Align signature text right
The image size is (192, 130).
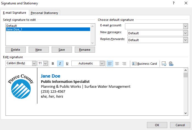click(124, 63)
